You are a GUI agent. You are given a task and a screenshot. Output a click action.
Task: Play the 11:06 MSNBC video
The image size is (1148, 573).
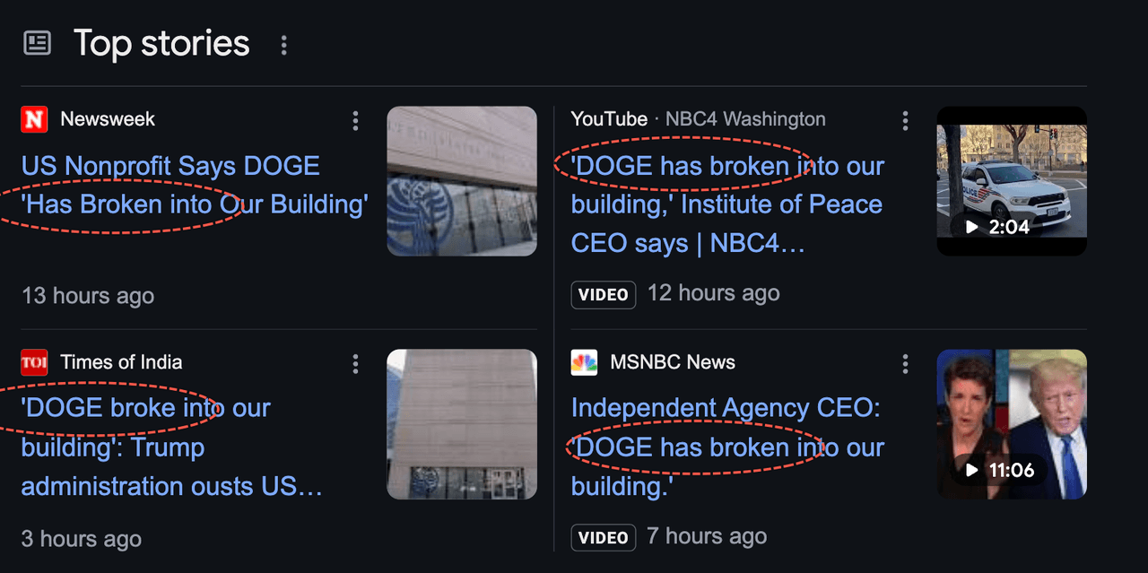tap(1012, 424)
